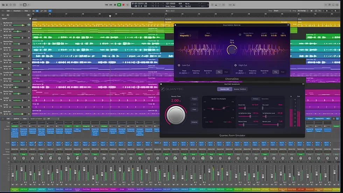Viewport: 343px width, 193px height.
Task: Toggle the Catch Playhead button
Action: click(50, 11)
